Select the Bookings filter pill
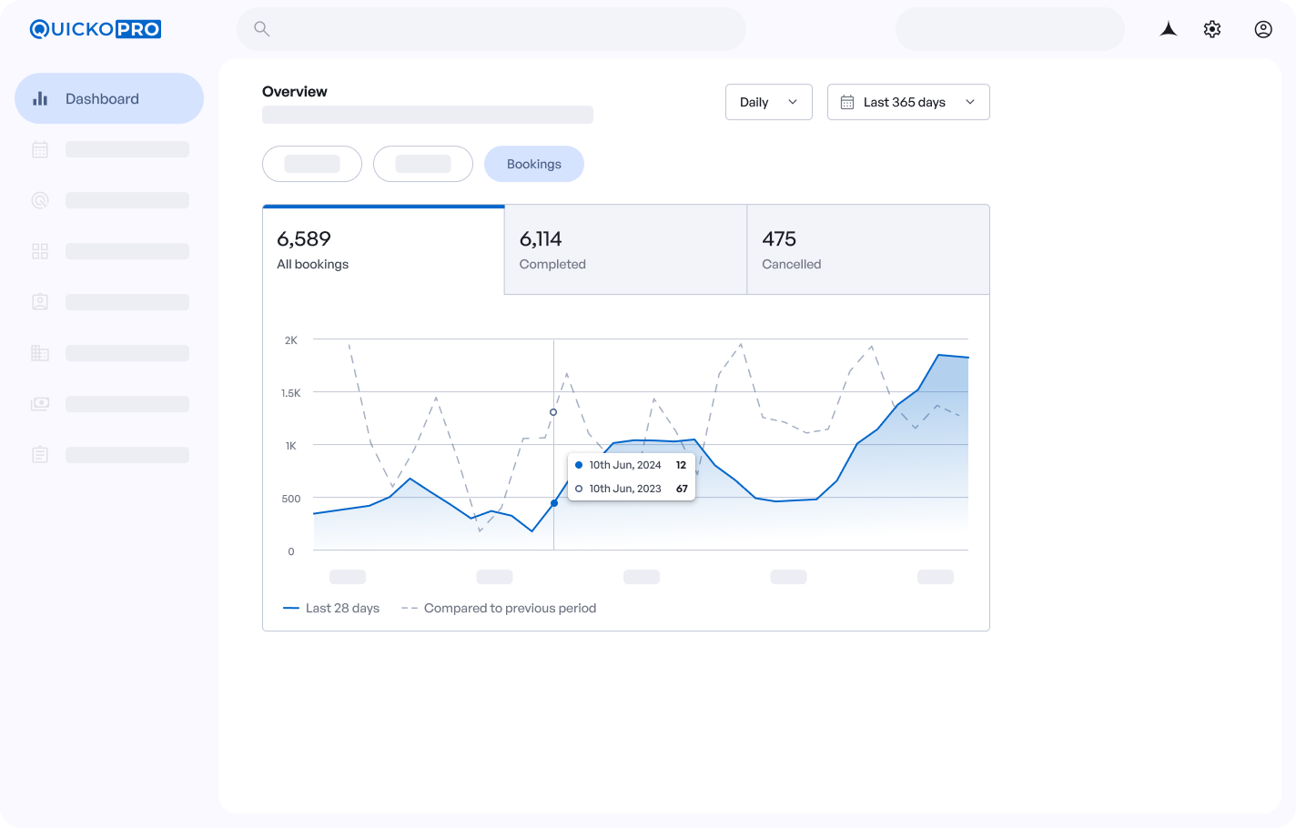1296x828 pixels. point(533,164)
